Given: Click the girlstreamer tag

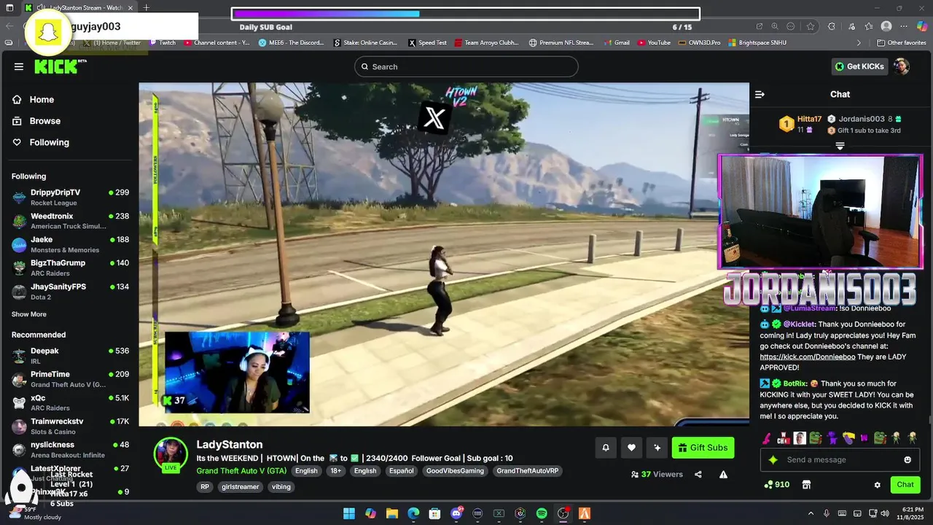Looking at the screenshot, I should [x=241, y=486].
